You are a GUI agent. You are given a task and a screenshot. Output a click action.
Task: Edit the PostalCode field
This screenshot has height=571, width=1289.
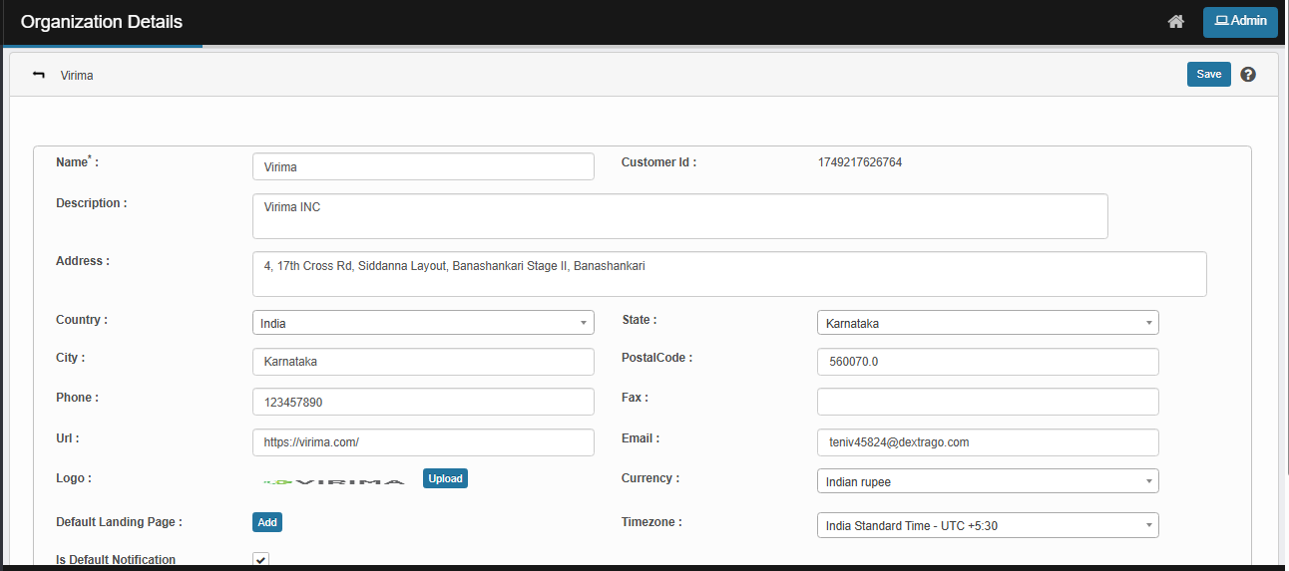(987, 362)
